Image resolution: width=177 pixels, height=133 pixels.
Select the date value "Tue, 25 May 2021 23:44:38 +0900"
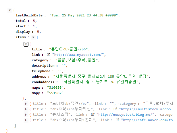click(x=84, y=15)
